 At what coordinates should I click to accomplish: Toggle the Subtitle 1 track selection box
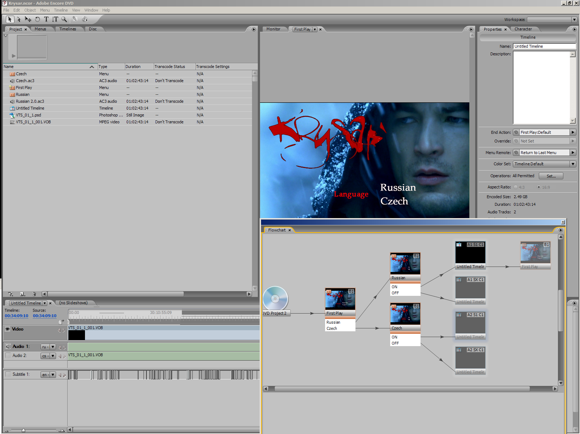(8, 374)
